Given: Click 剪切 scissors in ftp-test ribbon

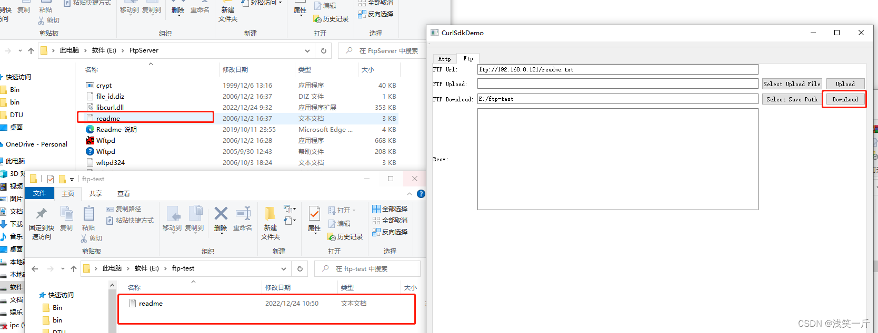Looking at the screenshot, I should pos(91,238).
